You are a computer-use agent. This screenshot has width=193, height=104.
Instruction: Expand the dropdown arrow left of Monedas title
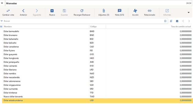pyautogui.click(x=2, y=3)
